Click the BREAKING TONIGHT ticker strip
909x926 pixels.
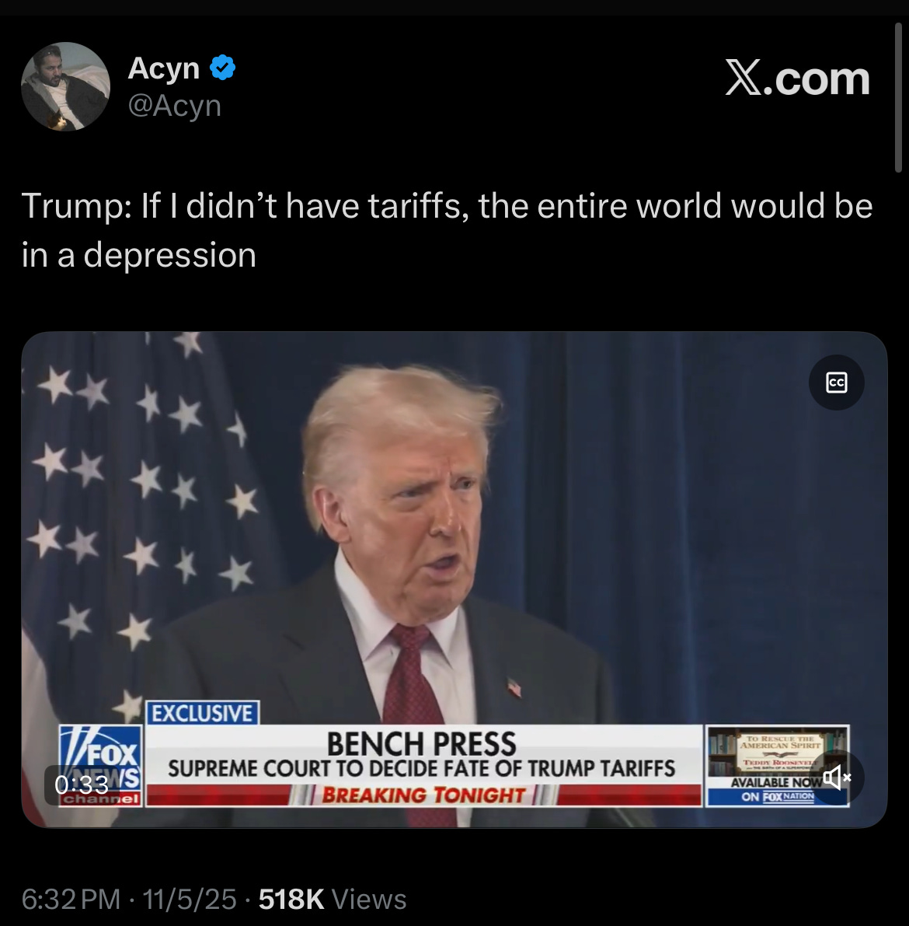click(423, 795)
